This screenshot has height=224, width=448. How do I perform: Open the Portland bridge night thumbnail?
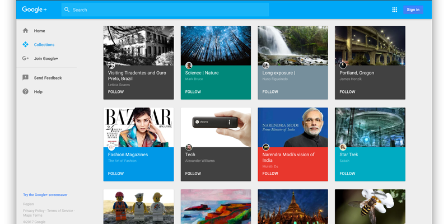tap(370, 46)
